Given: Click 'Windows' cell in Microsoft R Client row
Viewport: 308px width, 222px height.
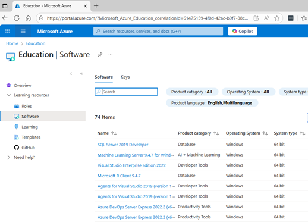Looking at the screenshot, I should tap(234, 176).
